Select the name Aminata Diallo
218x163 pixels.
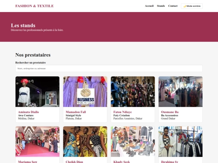[x=28, y=112]
